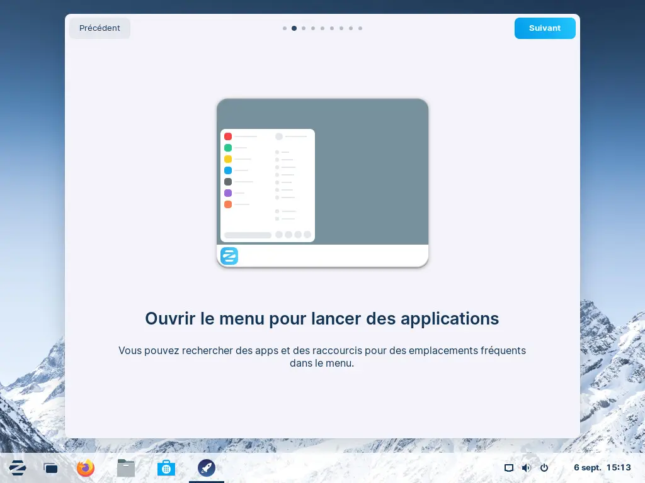Click the Suivant button
The width and height of the screenshot is (645, 483).
tap(545, 28)
